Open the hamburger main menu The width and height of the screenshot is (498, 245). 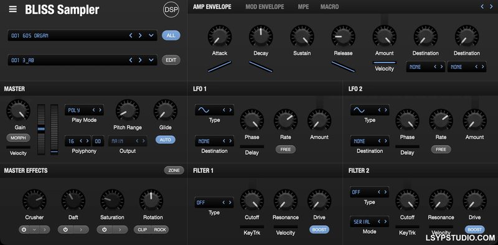(12, 9)
